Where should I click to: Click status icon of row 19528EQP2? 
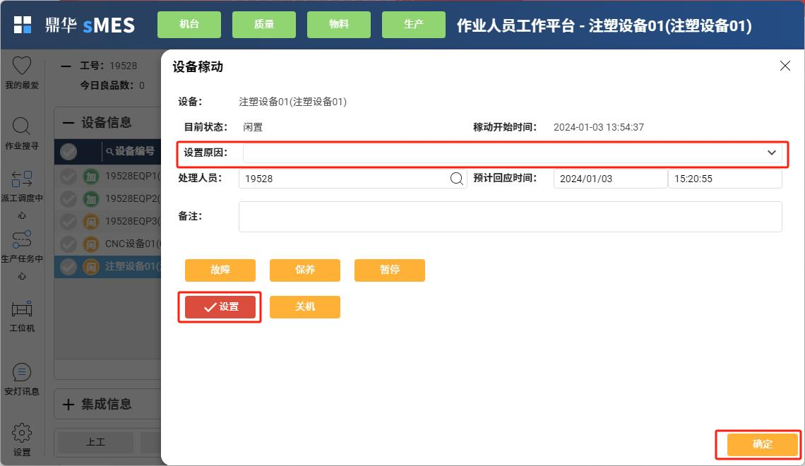click(x=91, y=199)
